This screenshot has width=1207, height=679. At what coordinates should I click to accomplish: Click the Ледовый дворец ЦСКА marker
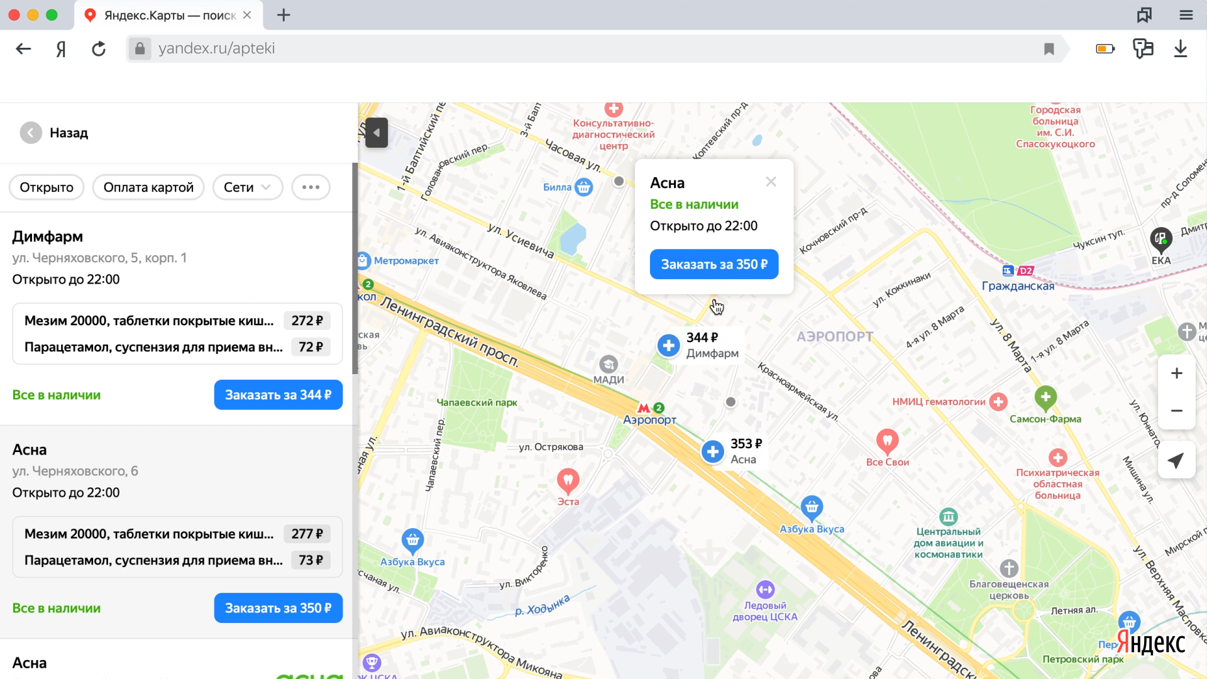pyautogui.click(x=765, y=590)
